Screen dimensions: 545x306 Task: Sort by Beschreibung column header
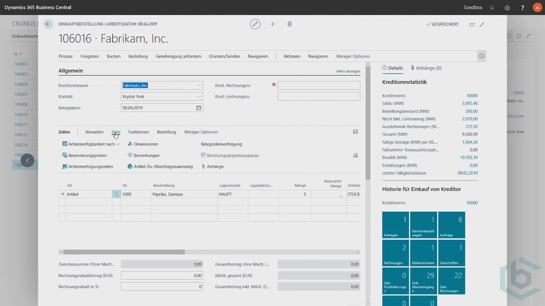pos(164,185)
